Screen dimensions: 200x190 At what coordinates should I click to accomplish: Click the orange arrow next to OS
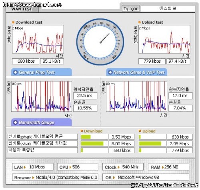pos(114,178)
